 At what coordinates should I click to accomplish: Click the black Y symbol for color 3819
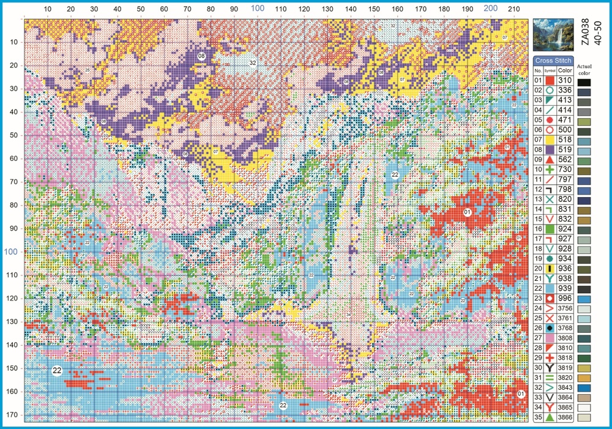click(x=550, y=368)
